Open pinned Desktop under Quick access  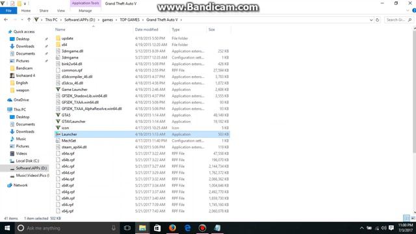pyautogui.click(x=23, y=39)
